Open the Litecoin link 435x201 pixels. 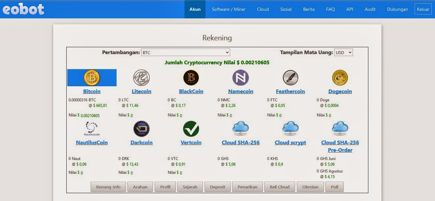coord(141,91)
